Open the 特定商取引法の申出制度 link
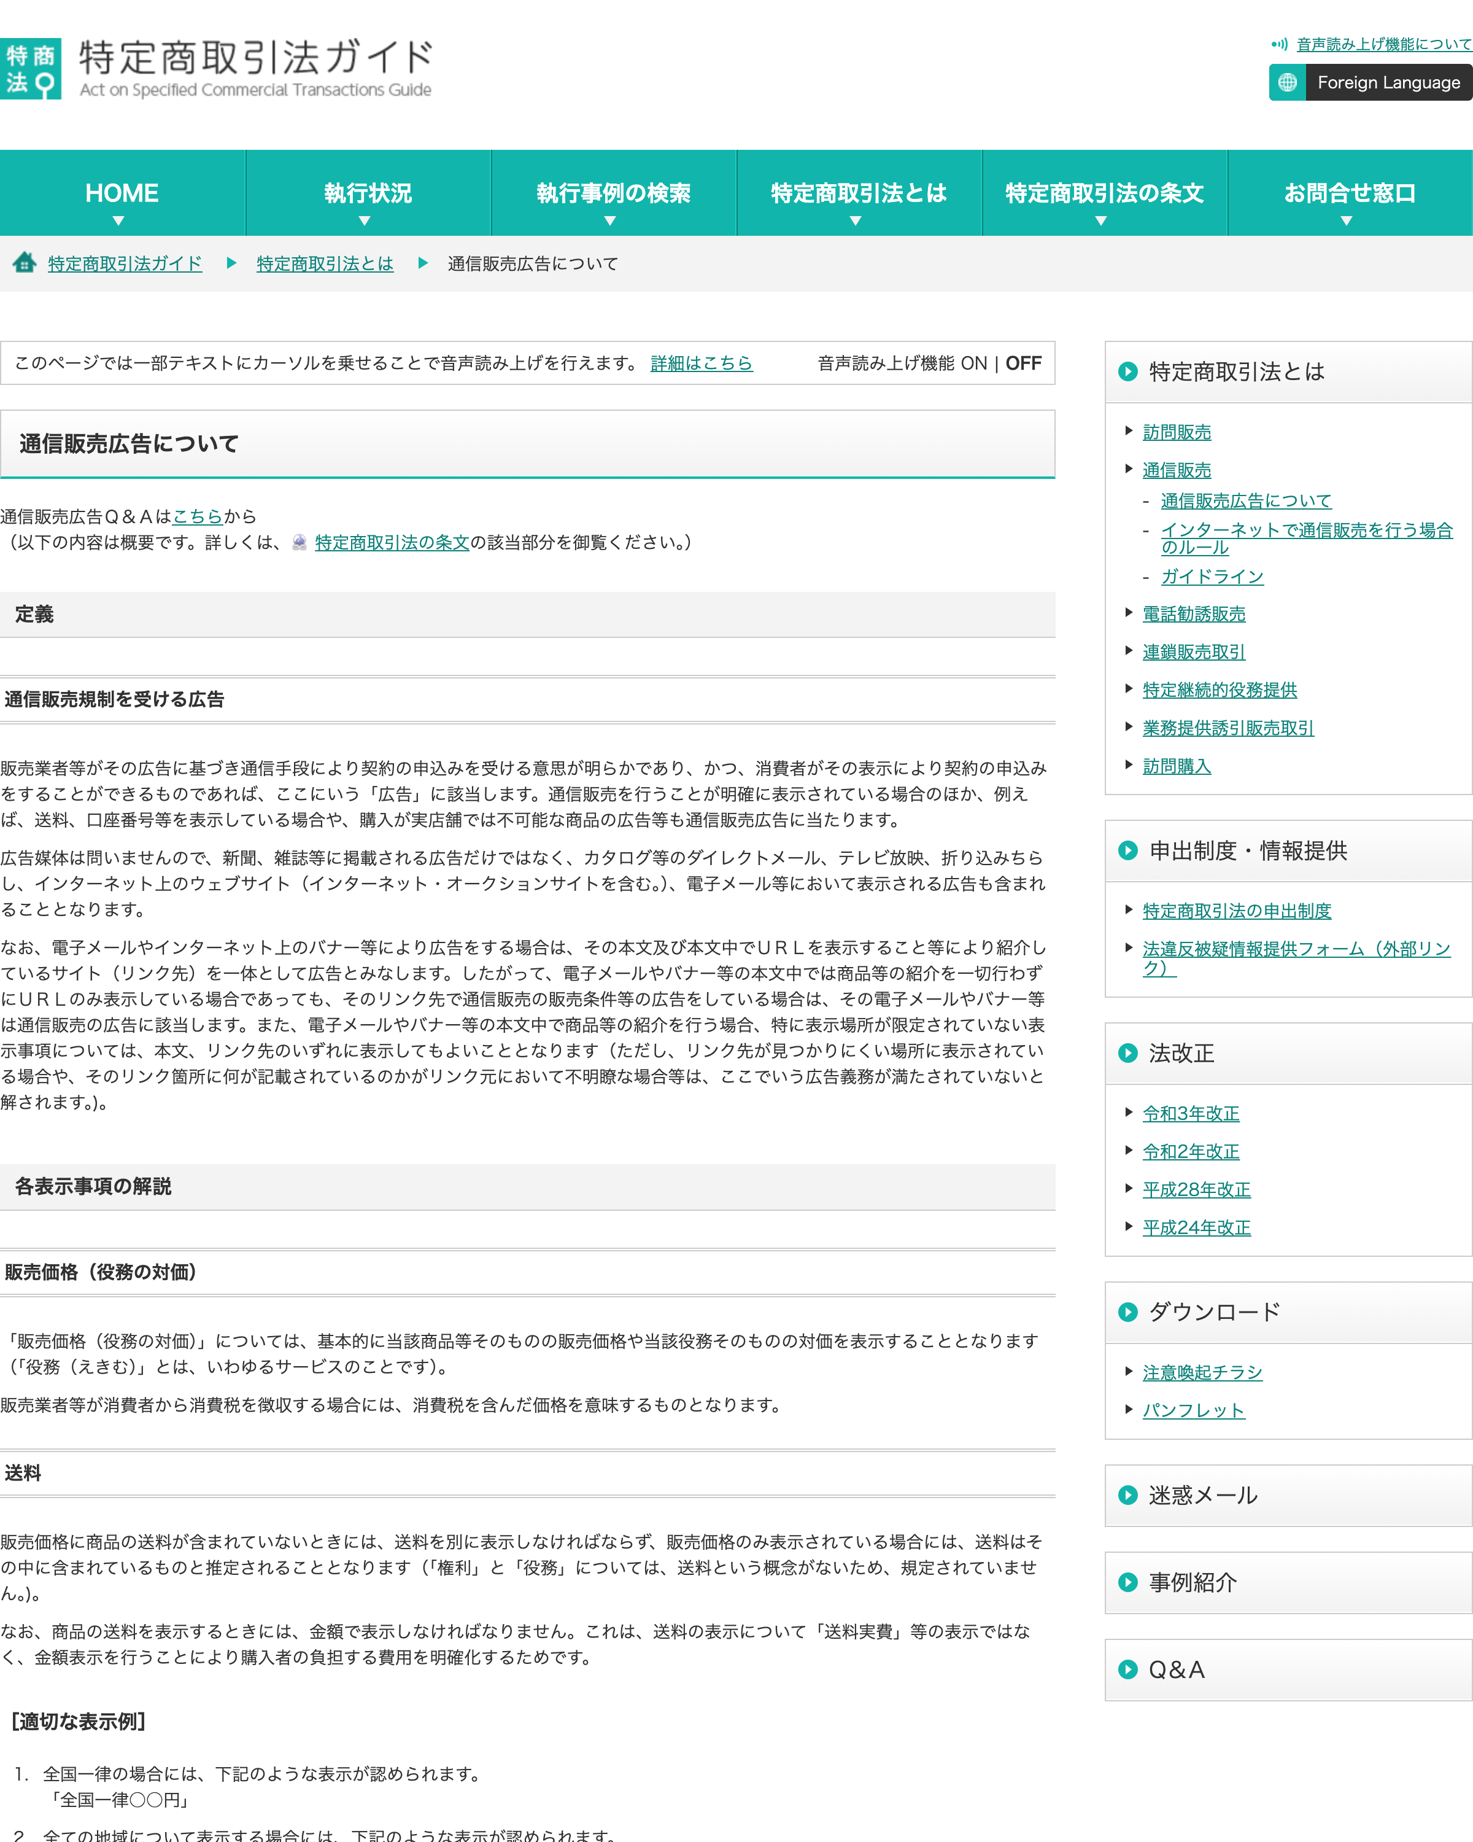 tap(1237, 911)
